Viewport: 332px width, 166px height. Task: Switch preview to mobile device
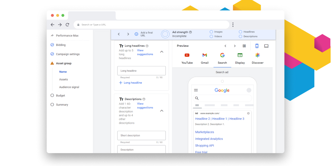257,46
